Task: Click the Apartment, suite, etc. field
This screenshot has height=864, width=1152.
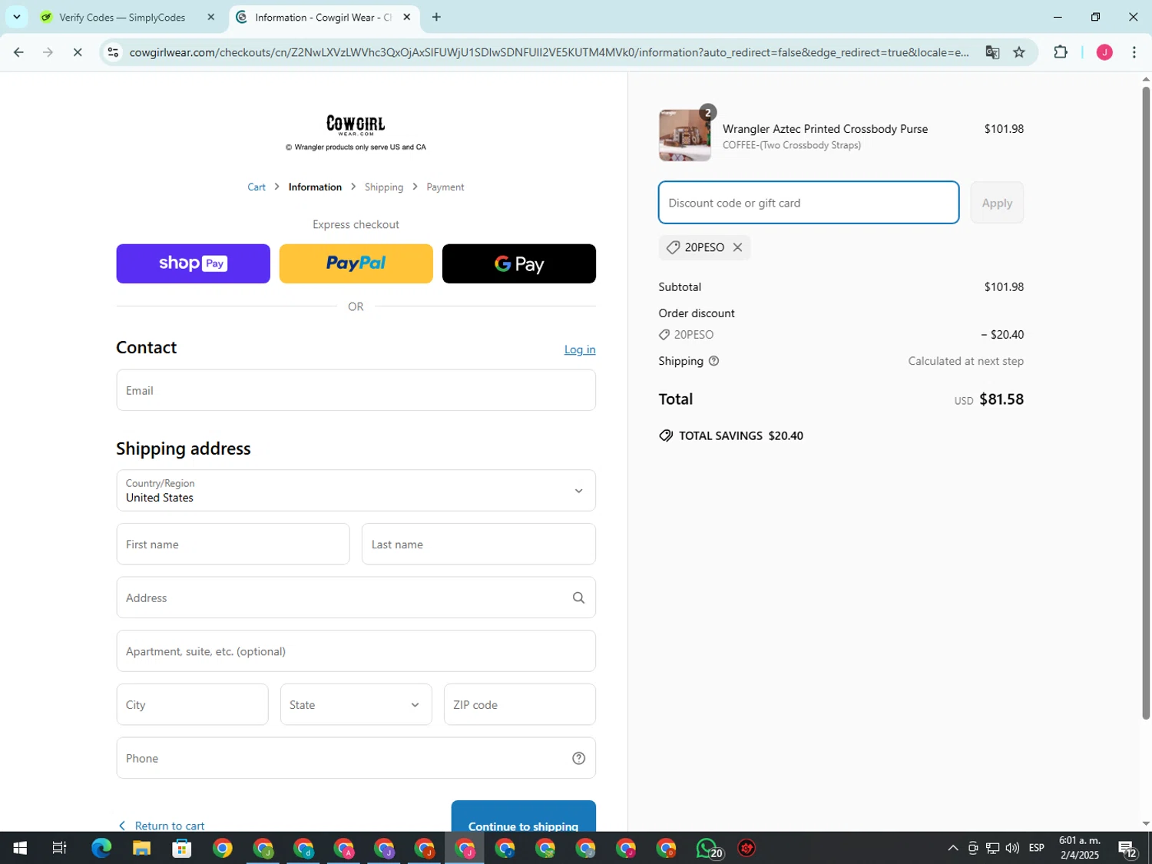Action: [x=356, y=651]
